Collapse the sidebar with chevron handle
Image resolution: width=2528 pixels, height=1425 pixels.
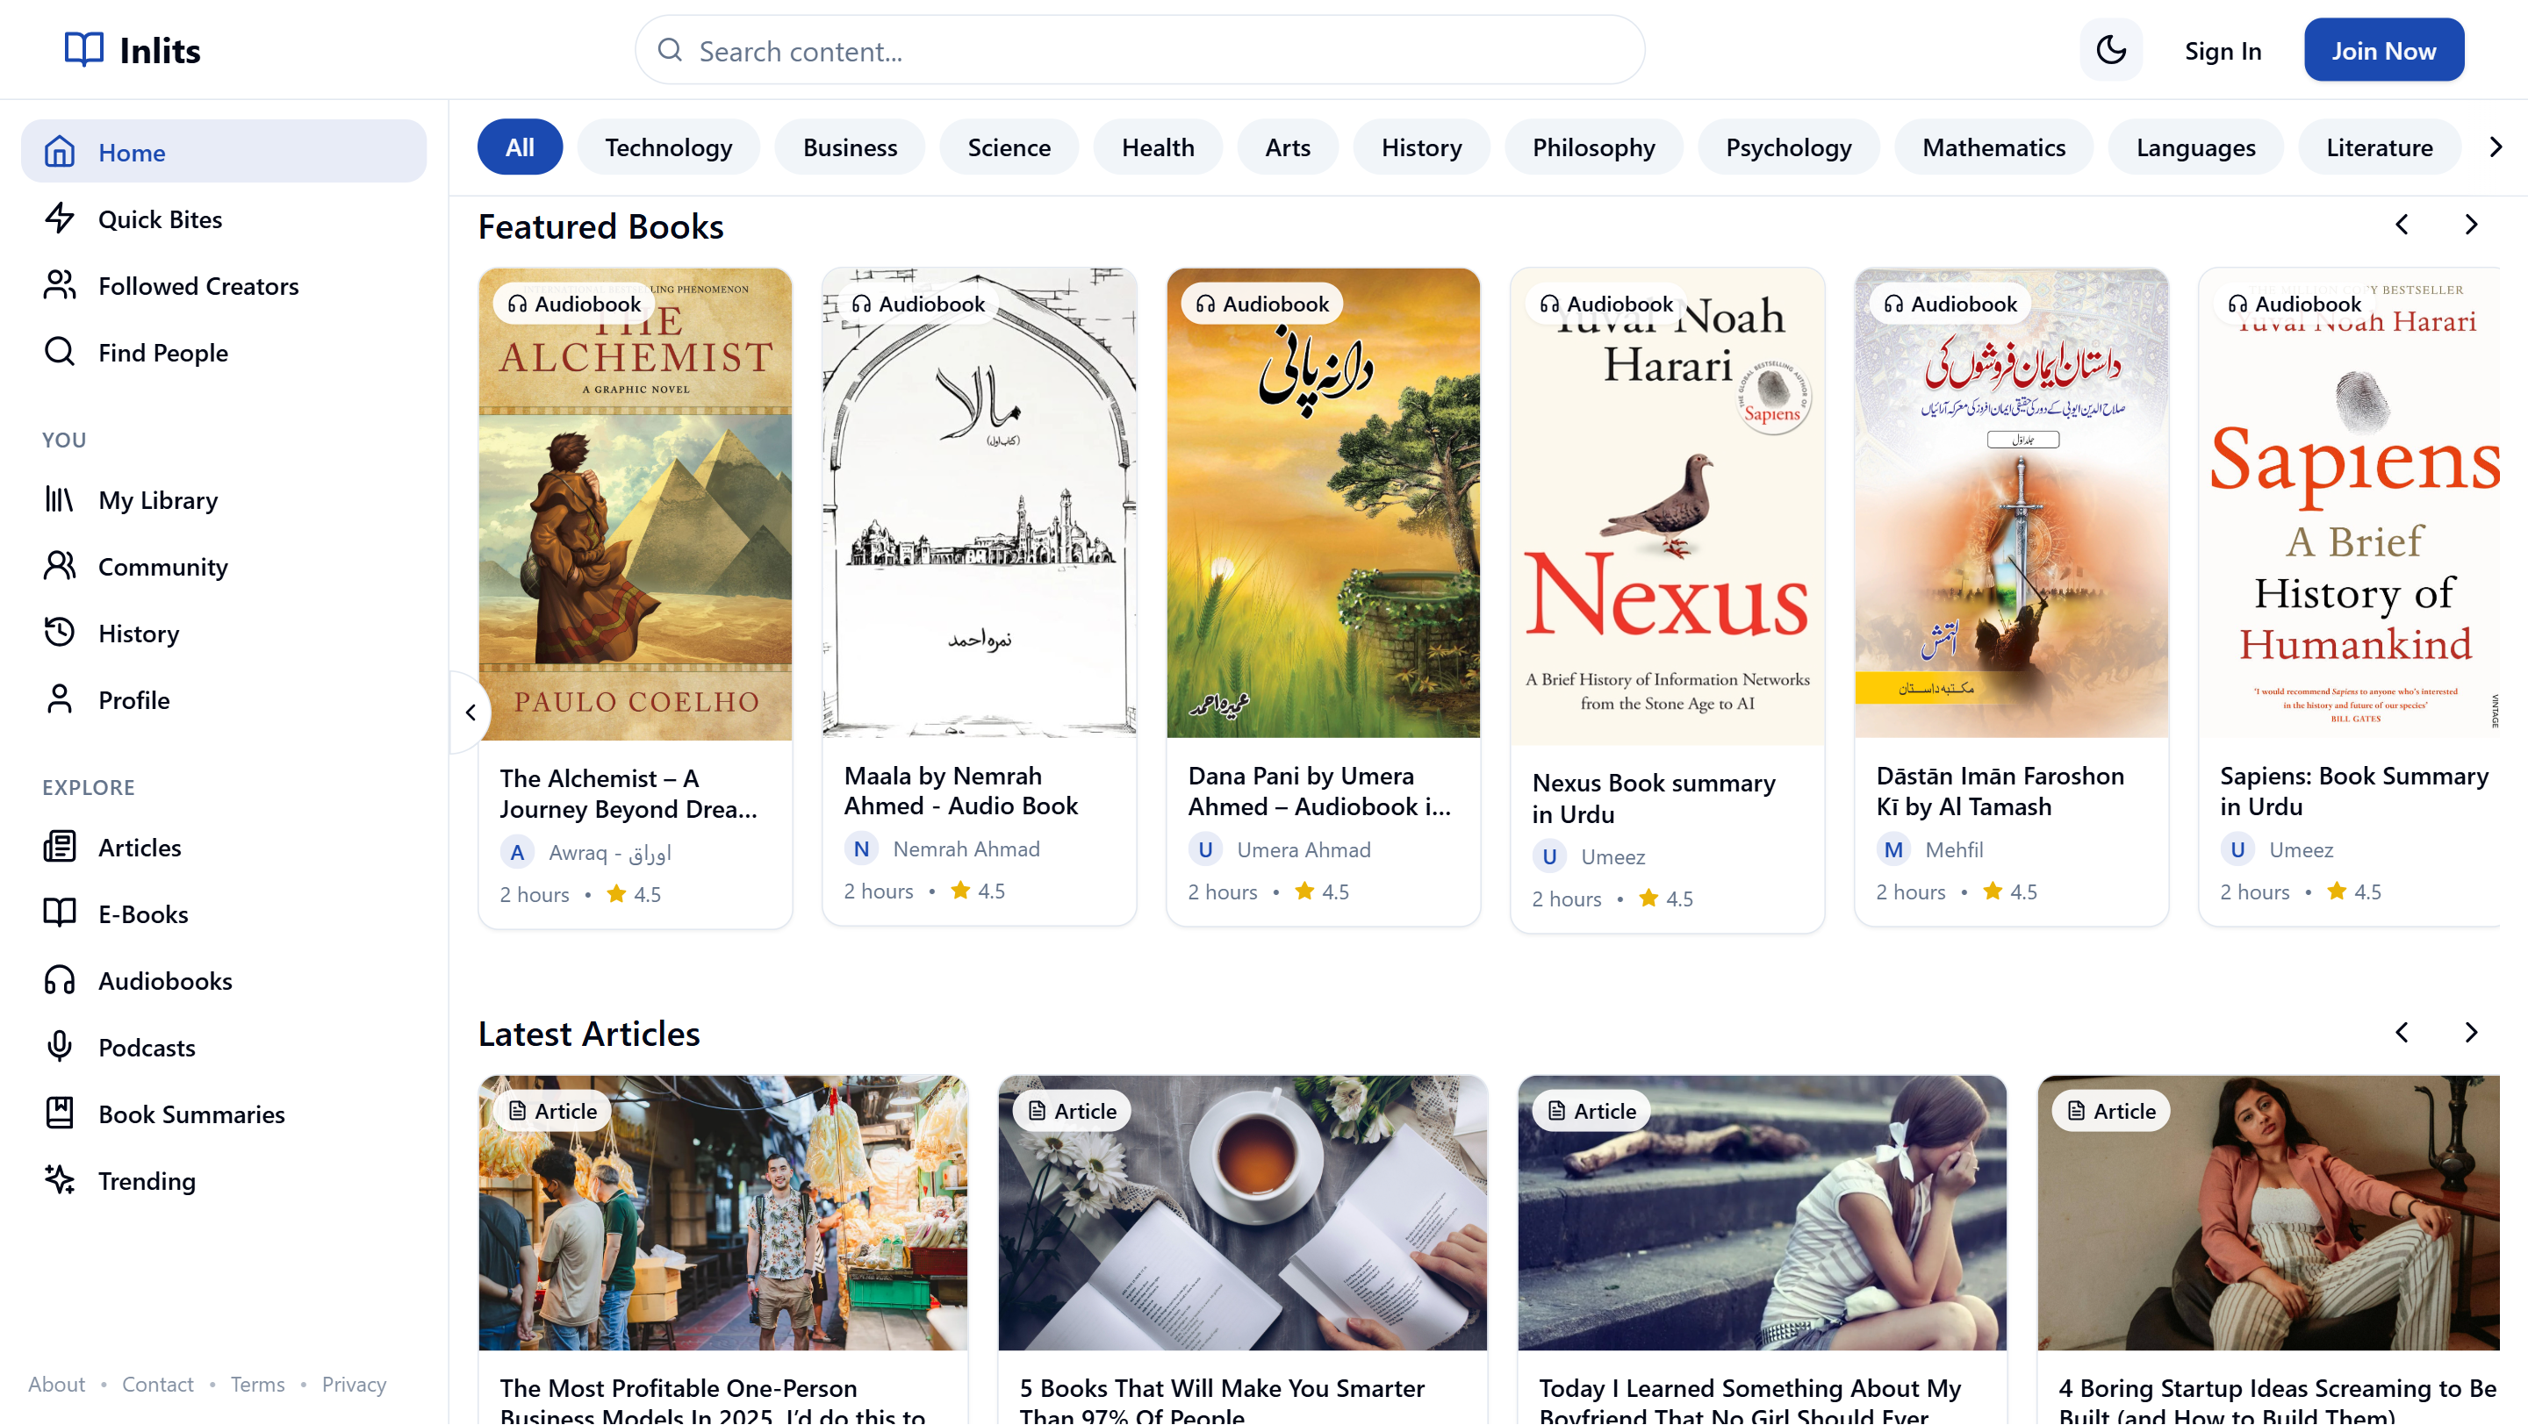point(471,713)
